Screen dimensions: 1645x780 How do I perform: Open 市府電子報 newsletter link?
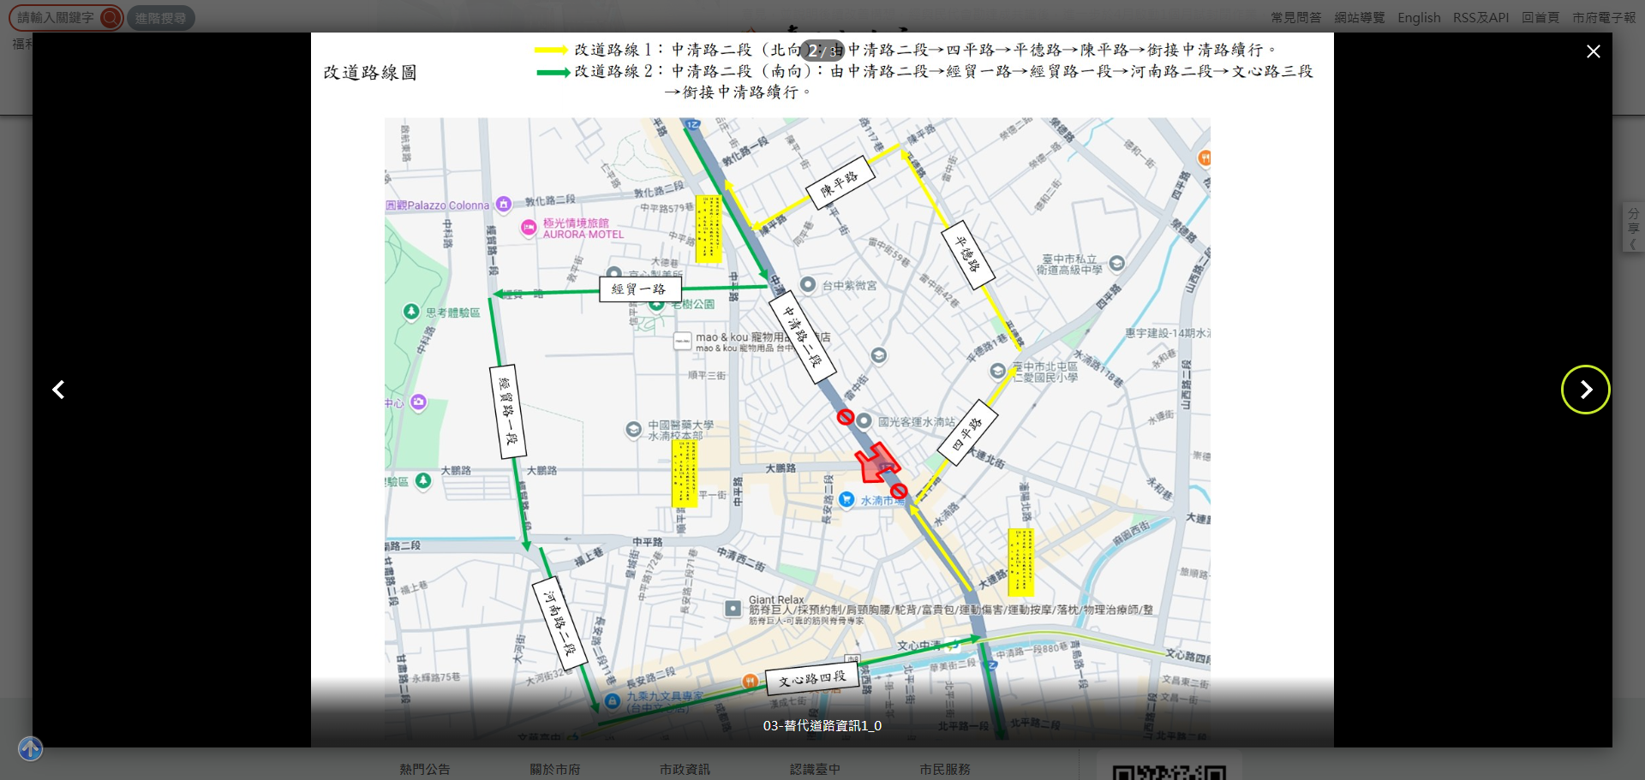point(1604,17)
